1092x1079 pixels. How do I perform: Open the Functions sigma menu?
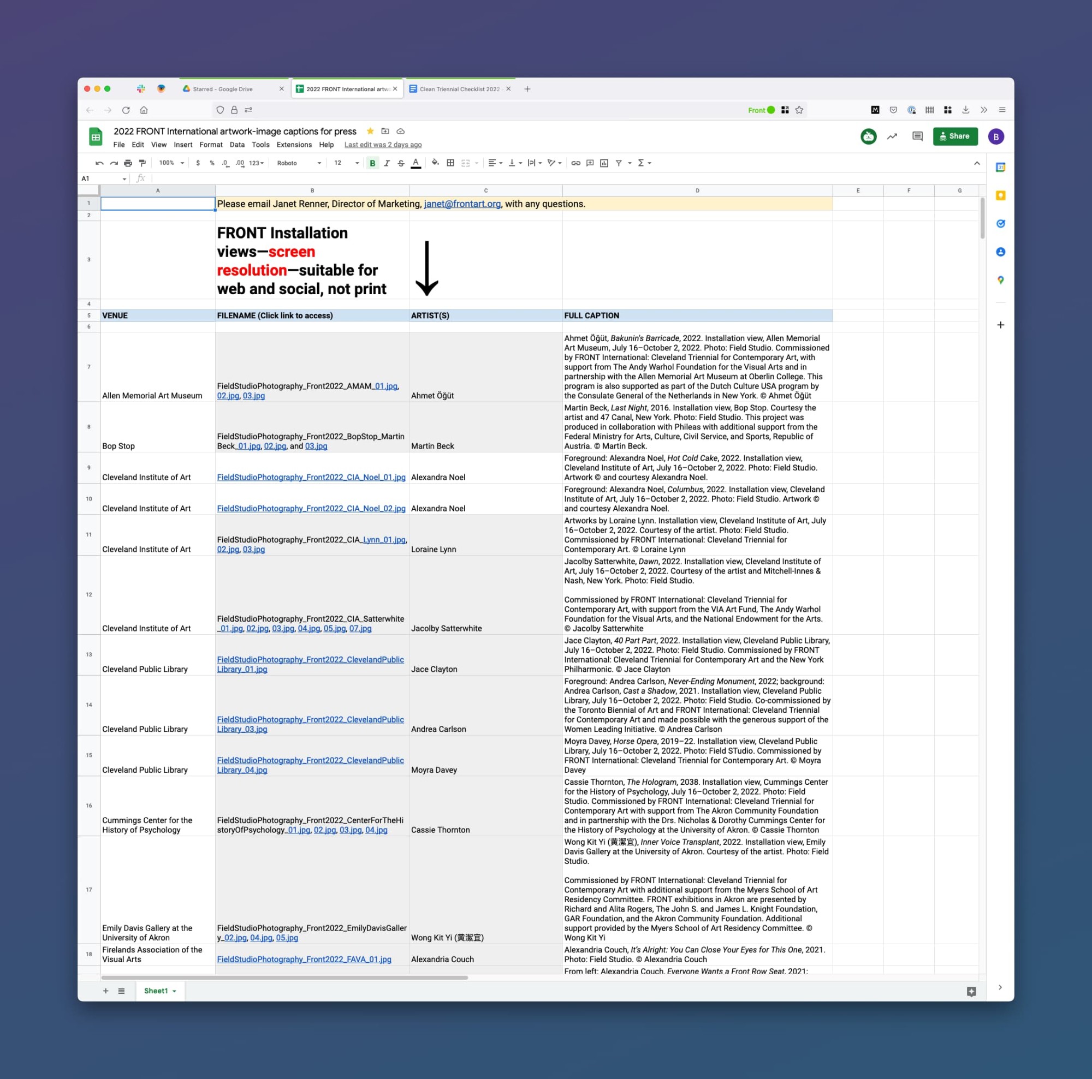pos(644,163)
